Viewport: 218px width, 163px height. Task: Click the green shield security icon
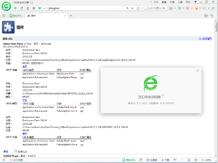pos(39,8)
